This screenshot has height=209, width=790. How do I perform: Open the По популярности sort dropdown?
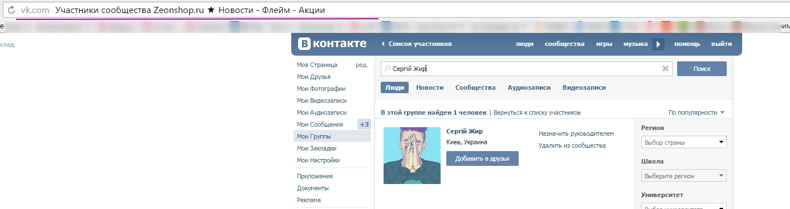click(x=697, y=112)
